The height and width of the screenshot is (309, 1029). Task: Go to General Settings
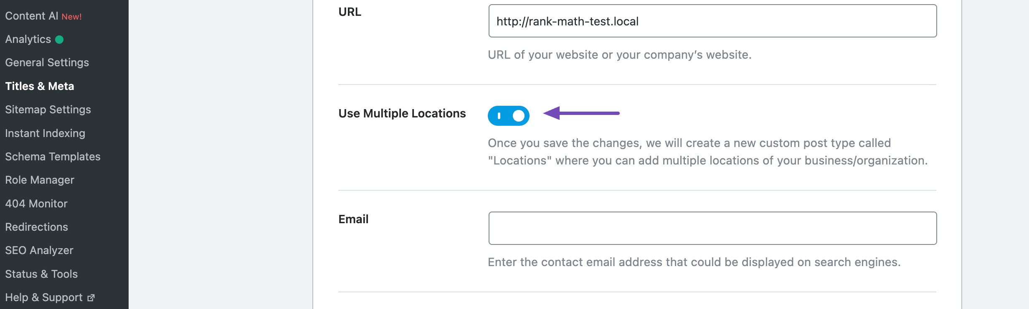pyautogui.click(x=47, y=62)
